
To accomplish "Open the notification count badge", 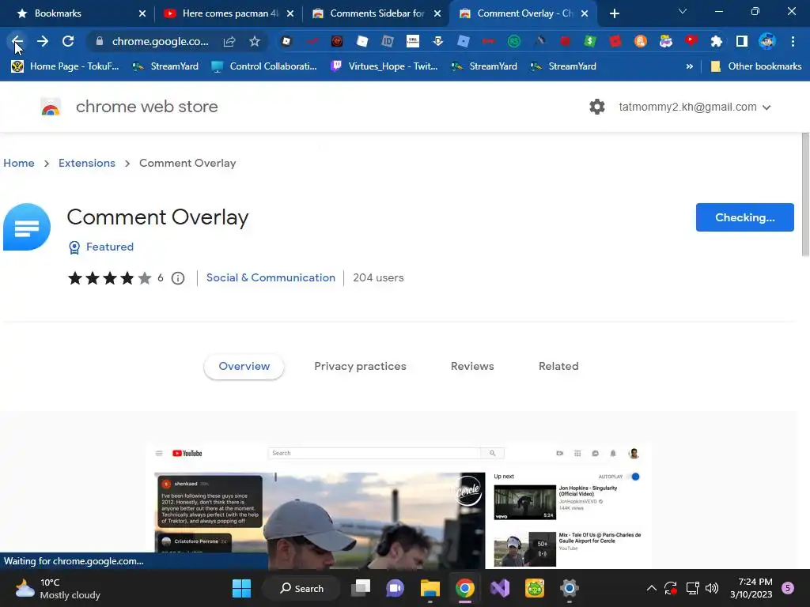I will pyautogui.click(x=788, y=588).
